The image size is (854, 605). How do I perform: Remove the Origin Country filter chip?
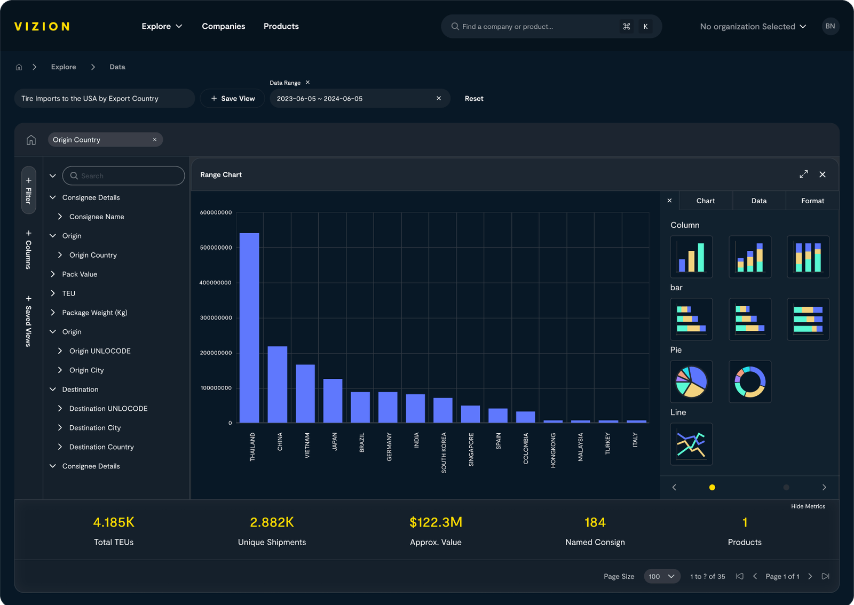point(155,139)
